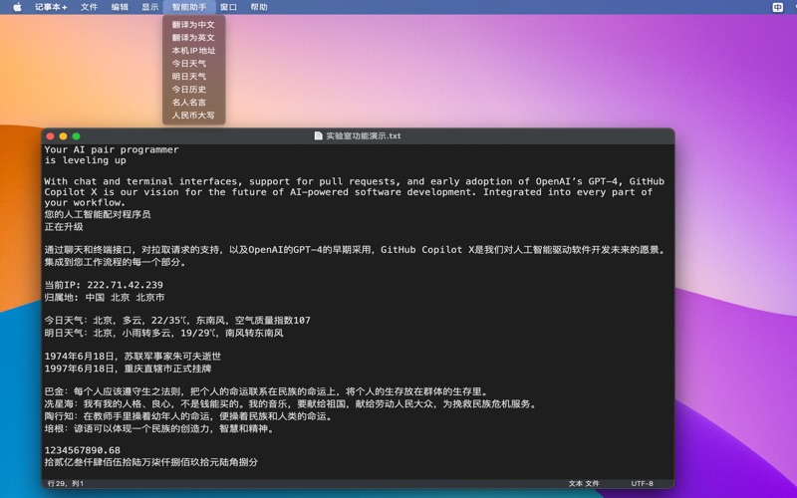Screen dimensions: 797x498
Task: Expand the 显示 menu
Action: coord(149,7)
